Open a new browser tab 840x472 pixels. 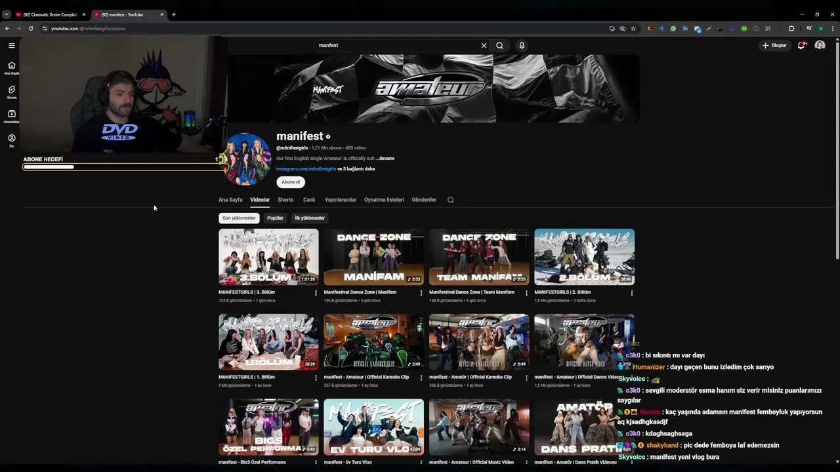(173, 14)
